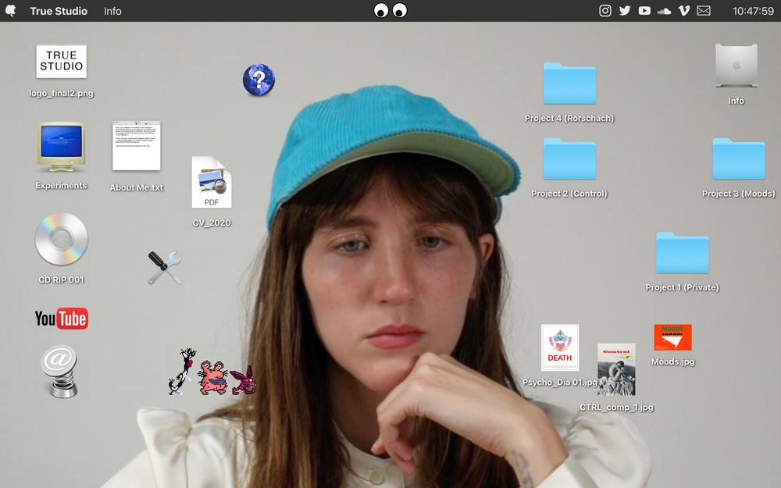Click the SoundCloud icon in the menu bar
The width and height of the screenshot is (781, 488).
coord(664,10)
